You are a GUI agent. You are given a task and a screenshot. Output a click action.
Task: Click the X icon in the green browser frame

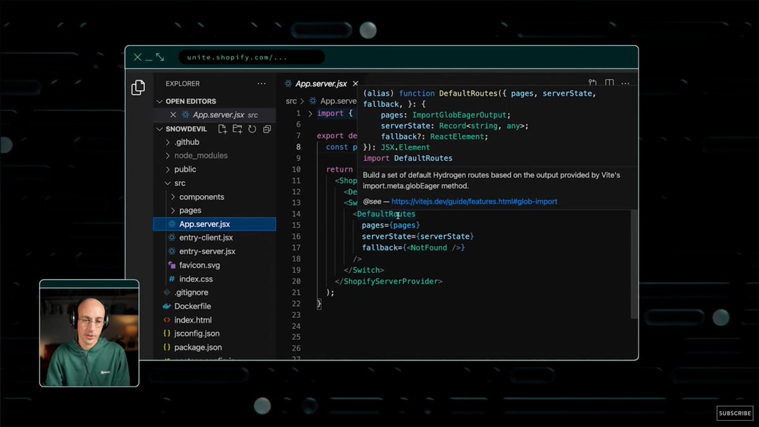tap(138, 57)
